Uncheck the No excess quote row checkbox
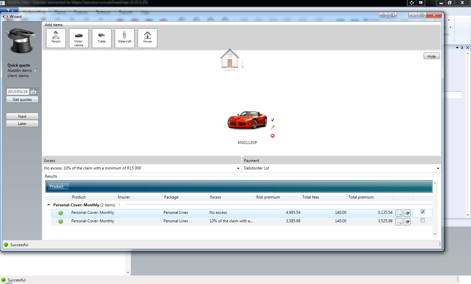 point(423,212)
